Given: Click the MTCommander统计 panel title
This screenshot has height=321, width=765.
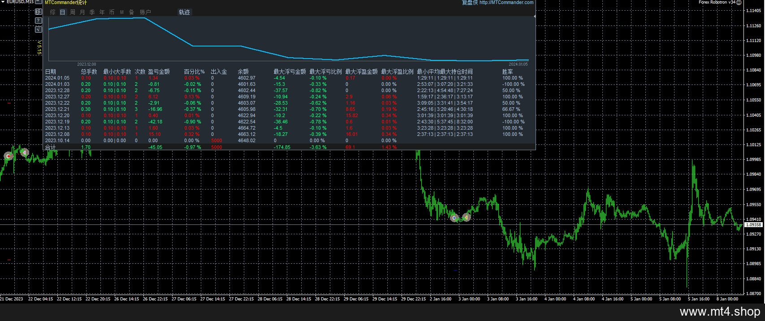Looking at the screenshot, I should click(x=66, y=3).
